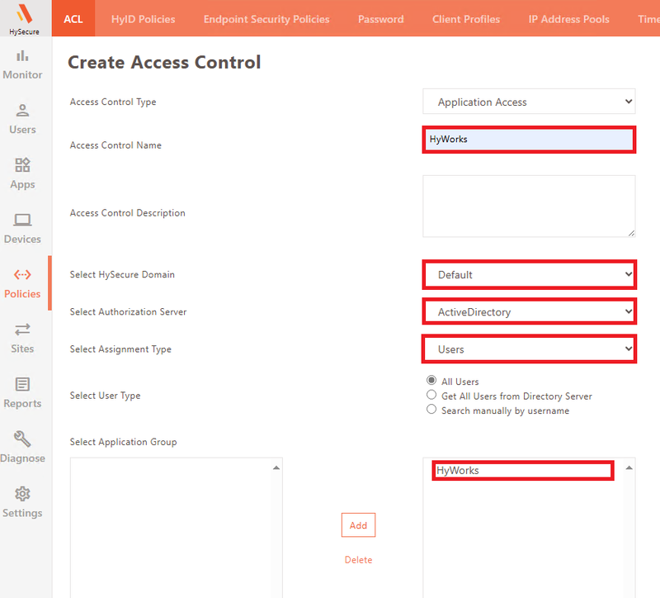Screen dimensions: 660x598
Task: Click the Sites label in sidebar
Action: (x=22, y=349)
